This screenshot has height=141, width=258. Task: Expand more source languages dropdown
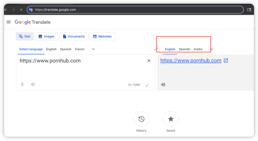93,49
